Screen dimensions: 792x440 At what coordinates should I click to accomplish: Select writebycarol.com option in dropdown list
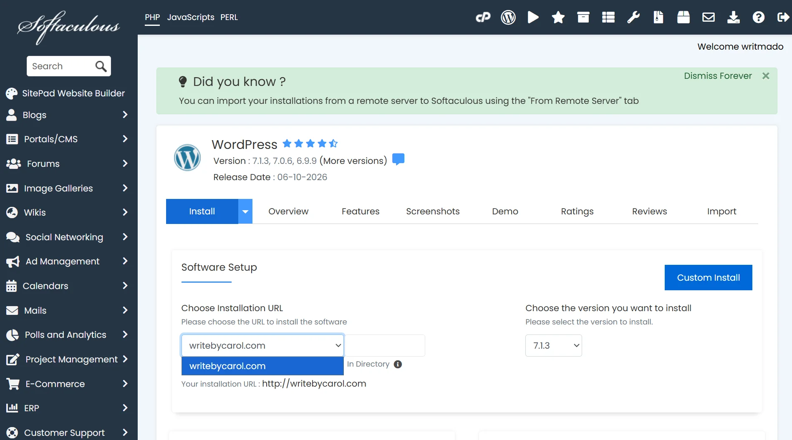tap(262, 366)
